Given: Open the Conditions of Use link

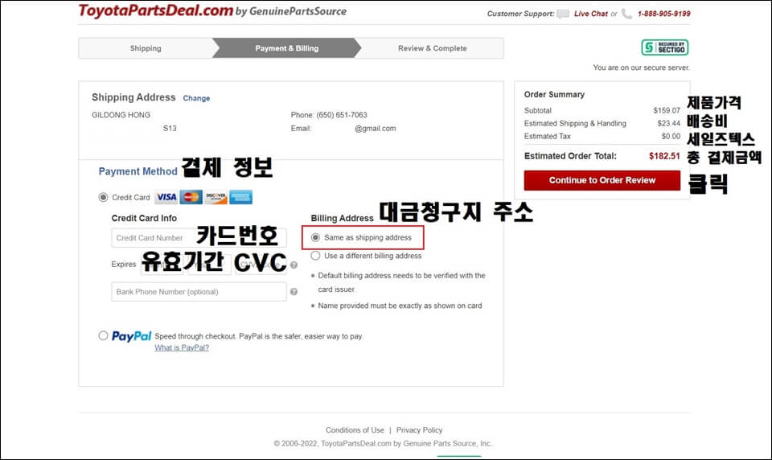Looking at the screenshot, I should pos(355,430).
